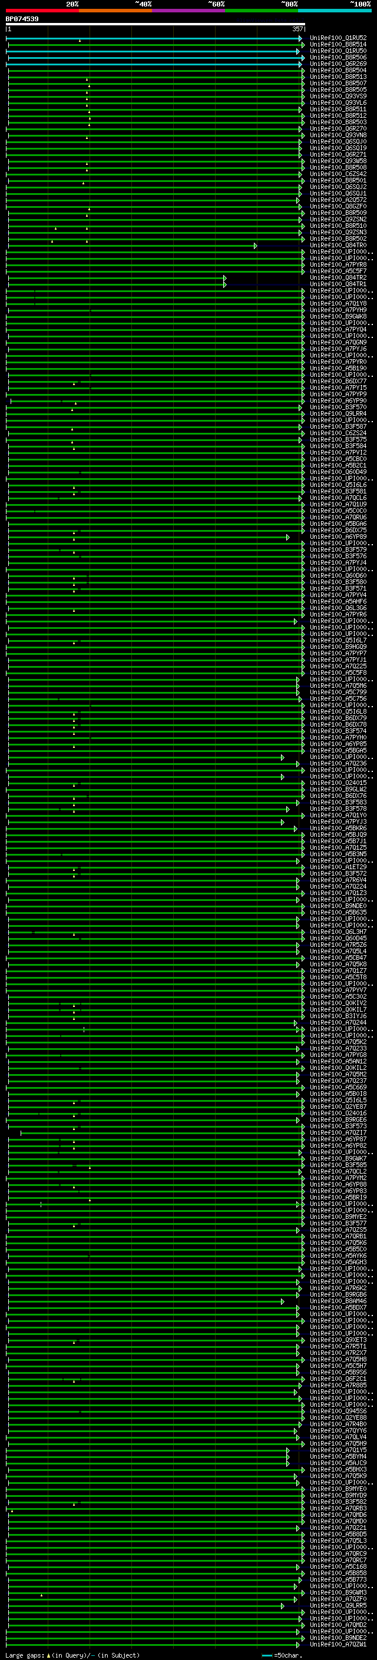Click label UniRef100_B9NDE2

coord(338,1638)
